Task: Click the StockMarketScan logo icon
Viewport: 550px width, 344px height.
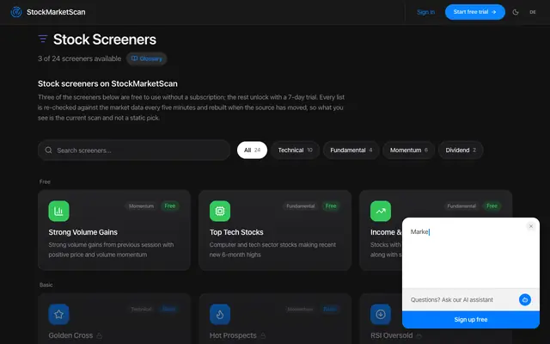Action: [x=16, y=12]
